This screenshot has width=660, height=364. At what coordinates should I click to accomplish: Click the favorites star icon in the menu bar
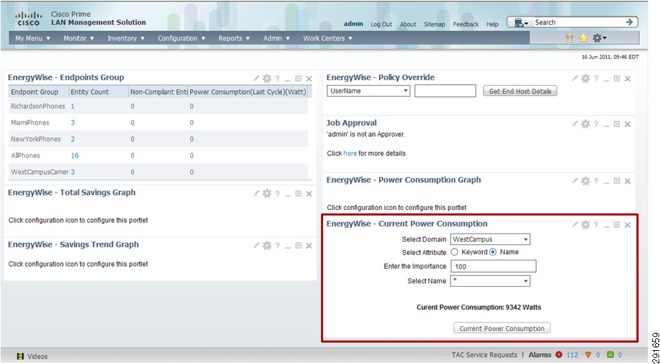(583, 38)
